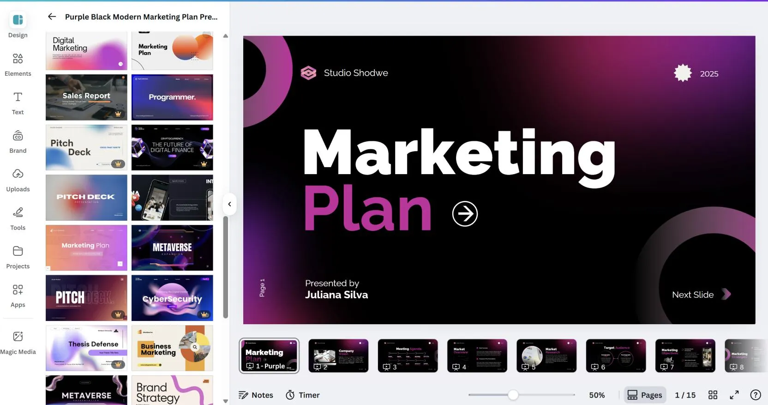Open the help question mark button

click(755, 395)
